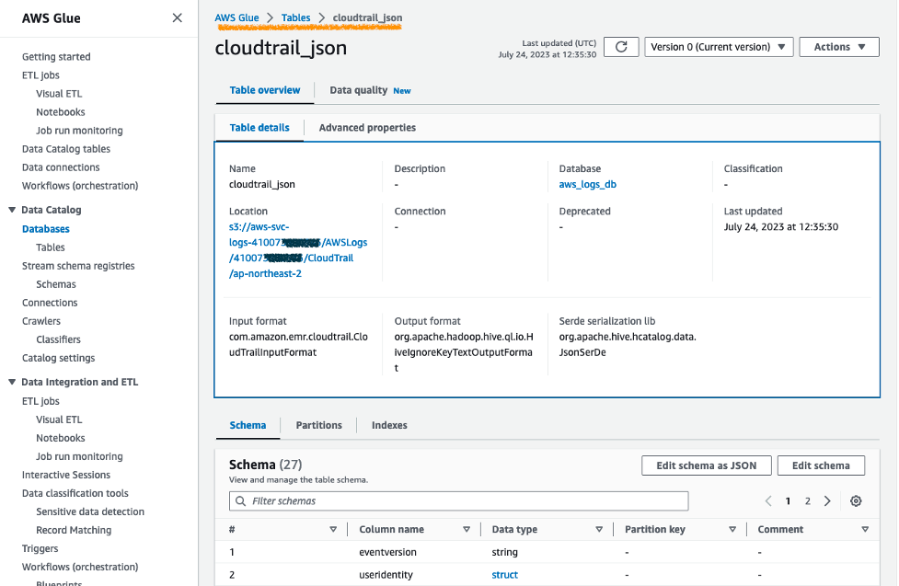Open Visual ETL under the top ETL jobs

coord(59,94)
